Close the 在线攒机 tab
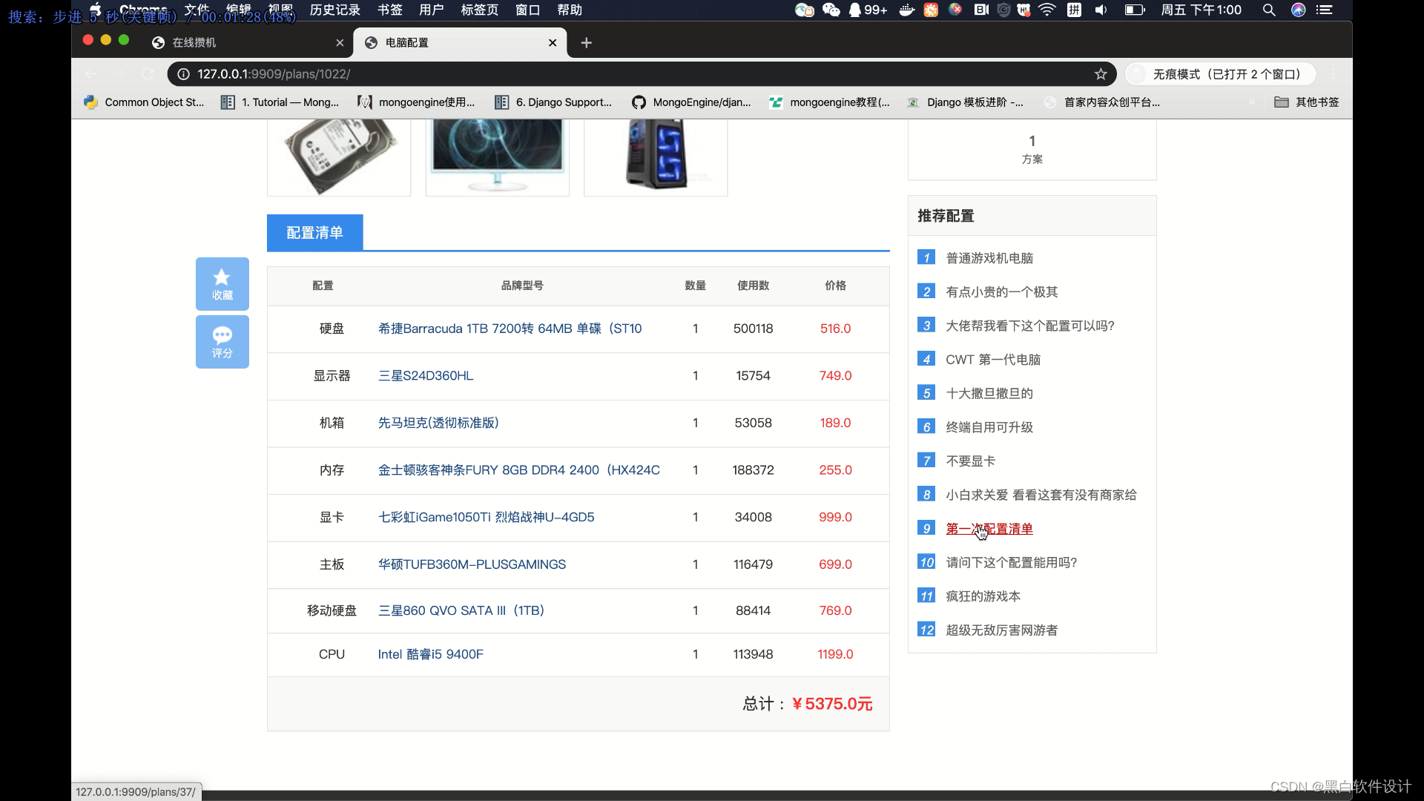 point(340,43)
